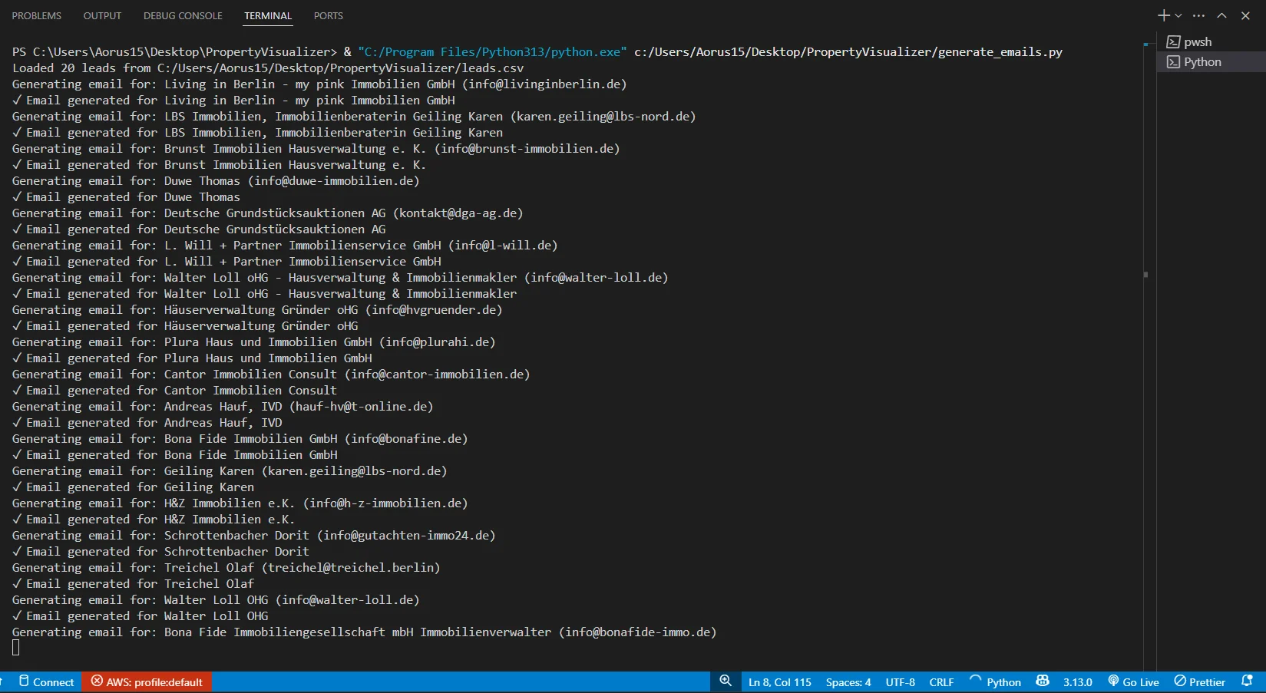
Task: Open the Debug Console tab
Action: (x=183, y=16)
